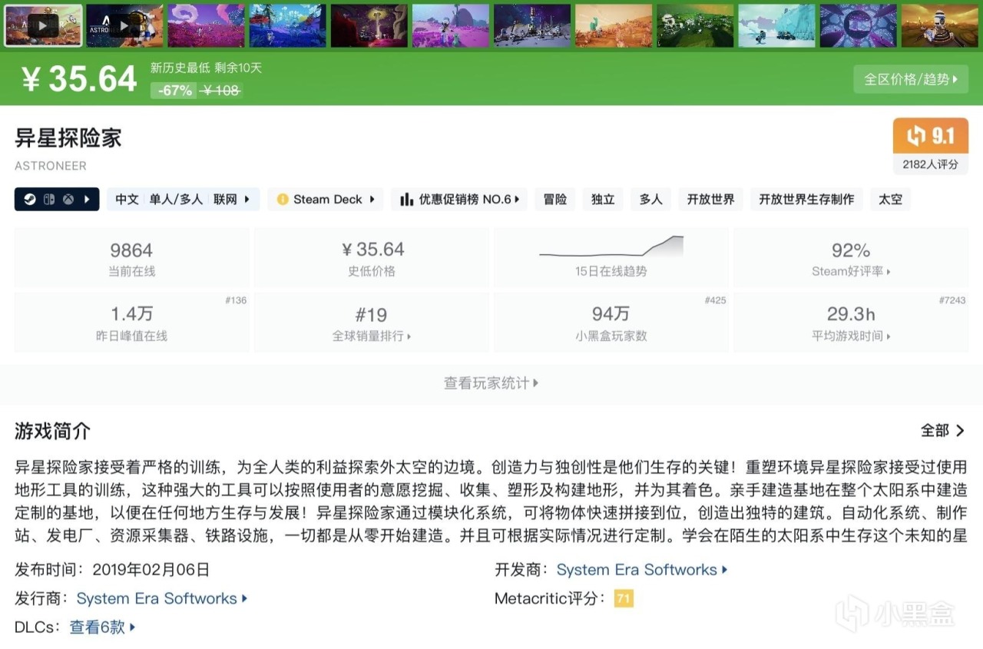Viewport: 983px width, 649px height.
Task: Click the 9864 当前在线 stat card
Action: 131,257
